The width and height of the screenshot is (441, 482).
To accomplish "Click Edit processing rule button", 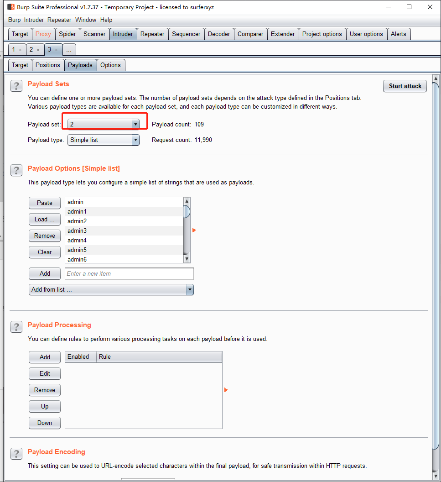I will [45, 373].
